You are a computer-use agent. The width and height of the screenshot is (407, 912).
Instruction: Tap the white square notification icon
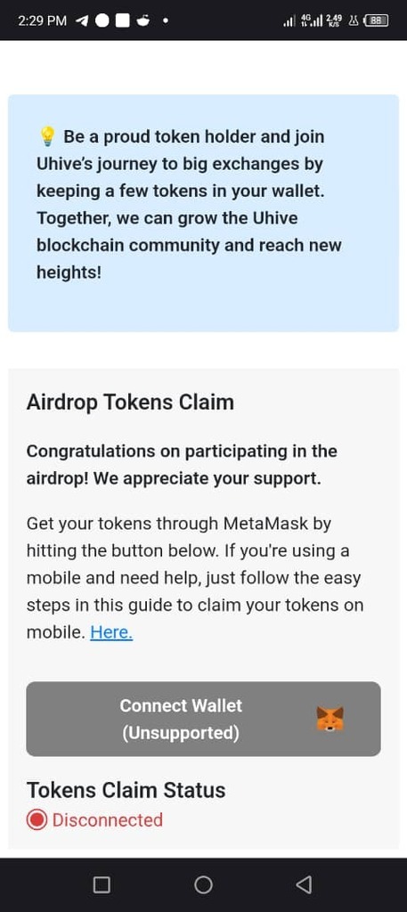[x=122, y=21]
